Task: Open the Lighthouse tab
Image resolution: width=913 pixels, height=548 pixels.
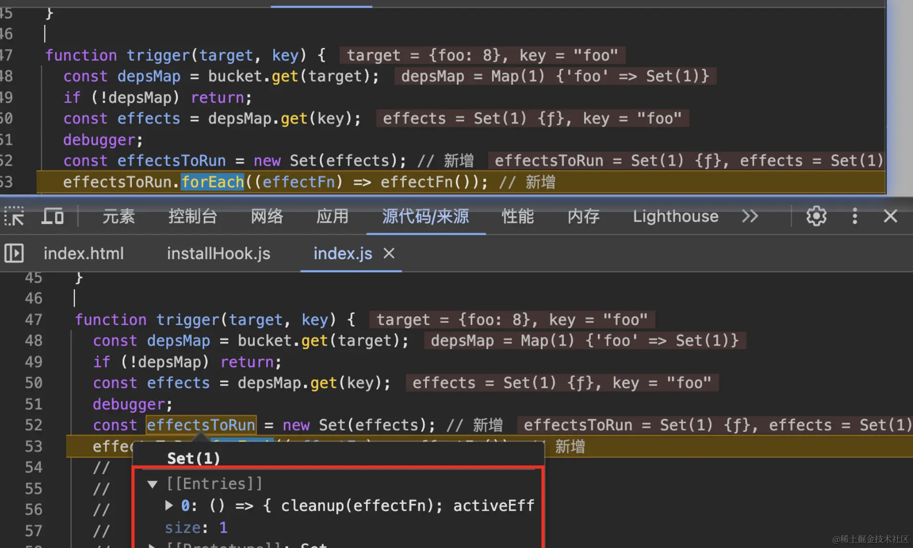Action: click(676, 216)
